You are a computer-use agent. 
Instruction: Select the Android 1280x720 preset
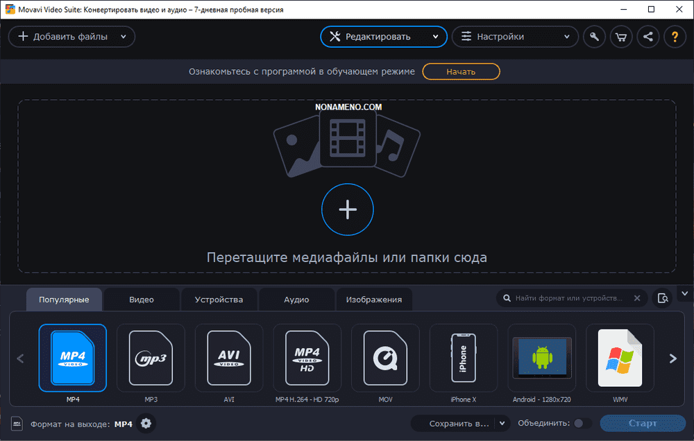[x=541, y=358]
